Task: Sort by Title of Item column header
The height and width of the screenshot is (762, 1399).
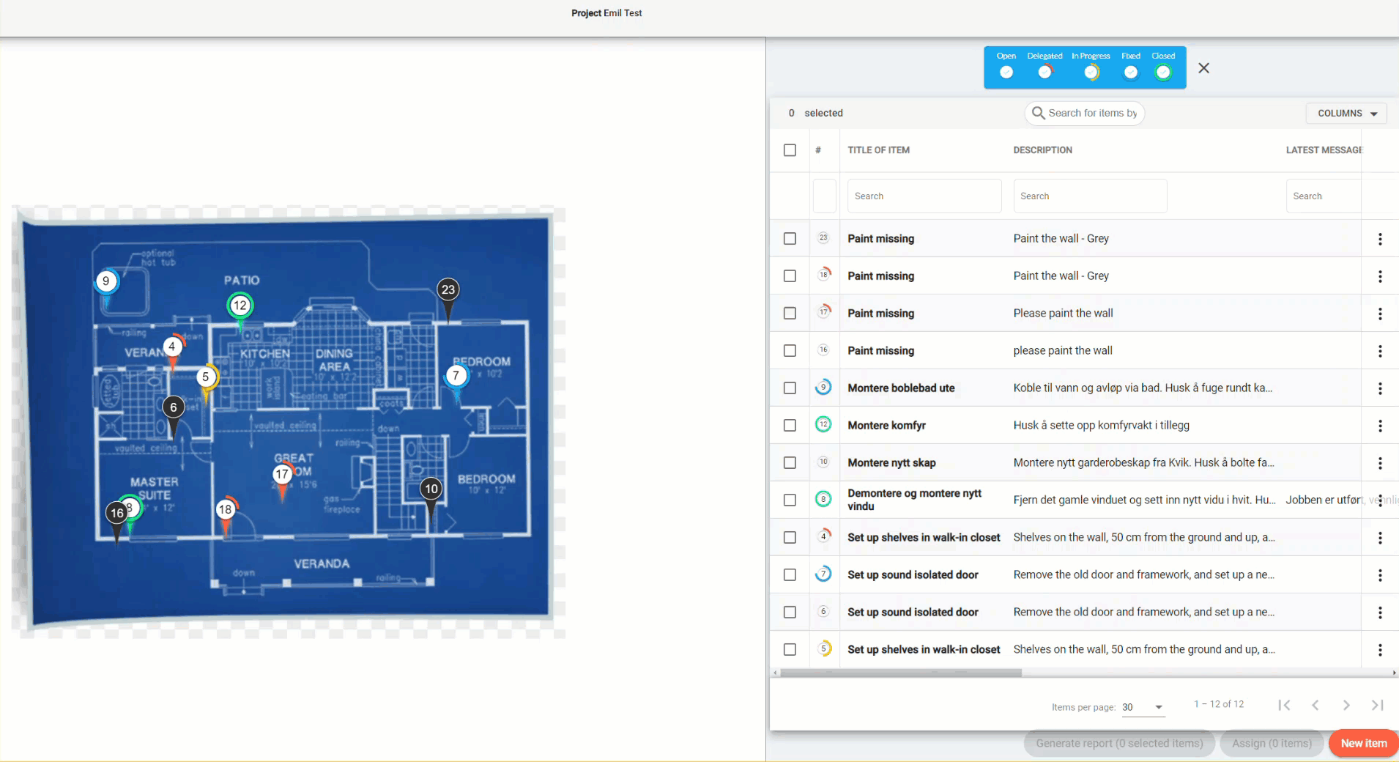Action: (x=878, y=150)
